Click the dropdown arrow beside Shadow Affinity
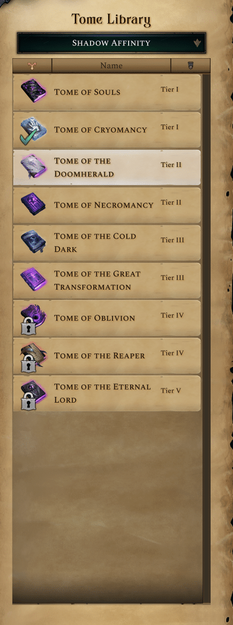 click(x=197, y=43)
